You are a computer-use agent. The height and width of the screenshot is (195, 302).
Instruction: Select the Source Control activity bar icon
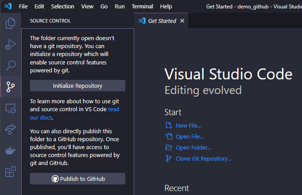pos(11,87)
